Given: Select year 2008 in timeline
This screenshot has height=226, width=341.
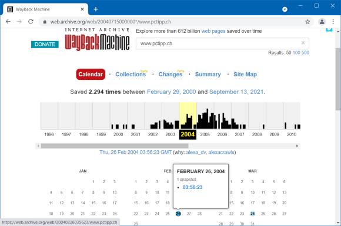Looking at the screenshot, I should (x=257, y=134).
